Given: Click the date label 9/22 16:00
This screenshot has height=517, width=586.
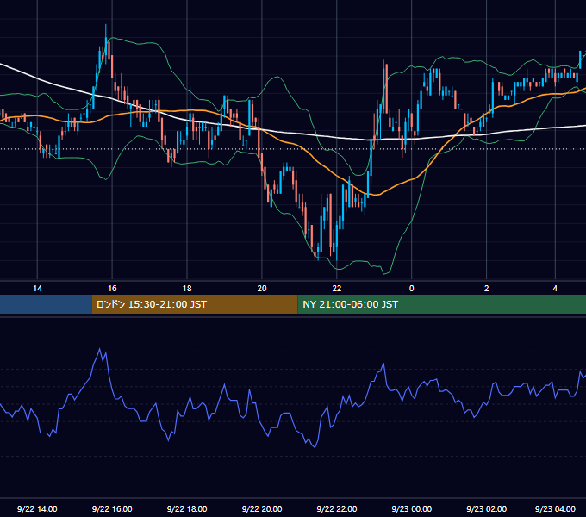Looking at the screenshot, I should point(112,508).
